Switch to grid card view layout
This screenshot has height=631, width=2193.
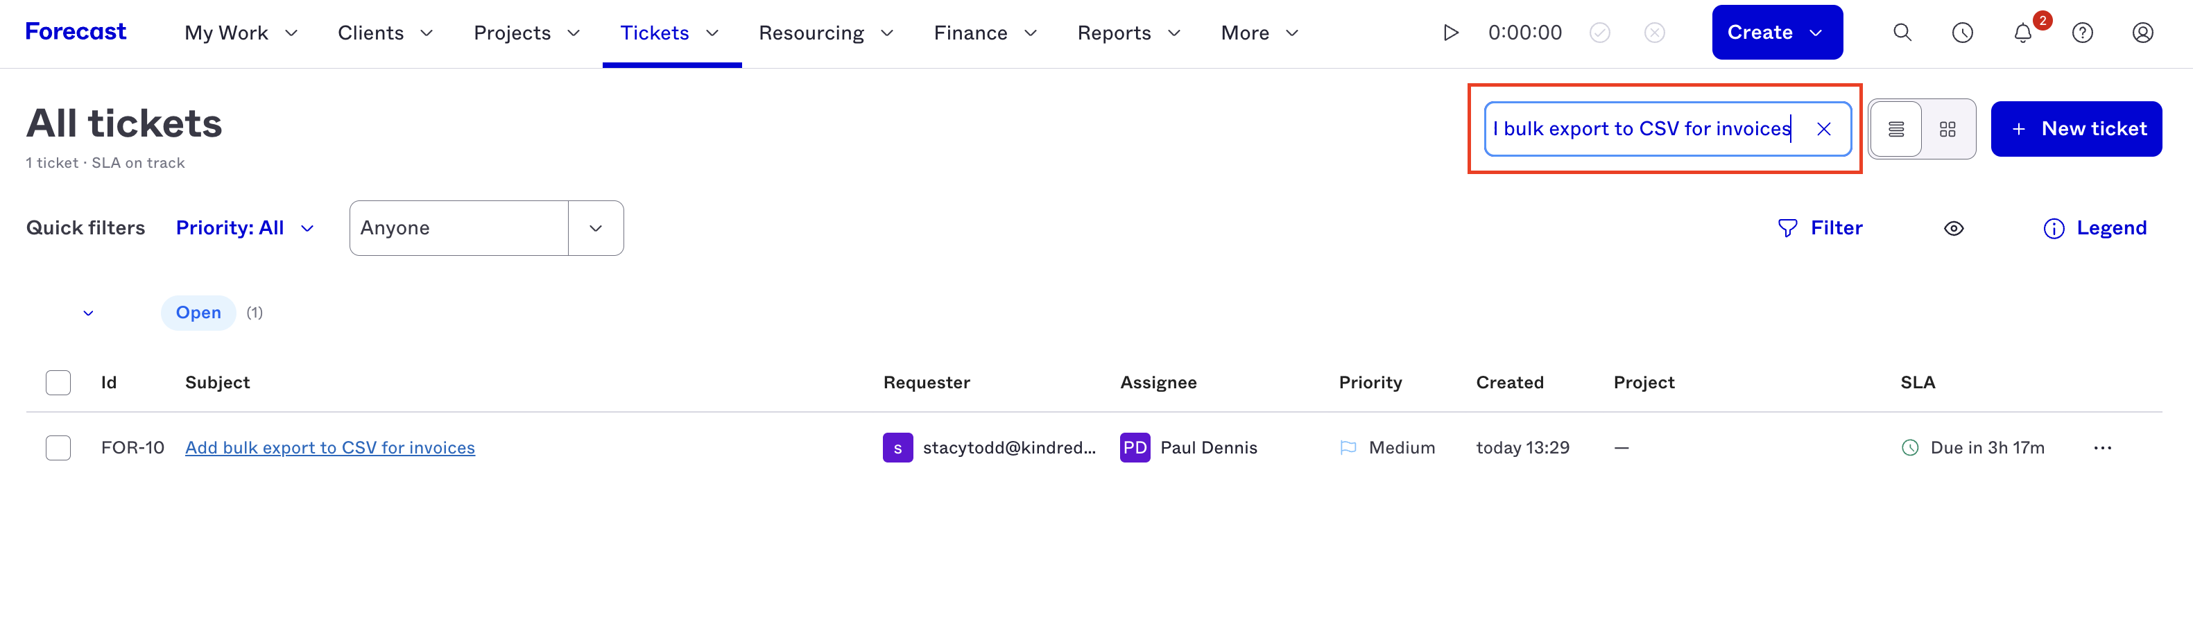point(1947,130)
